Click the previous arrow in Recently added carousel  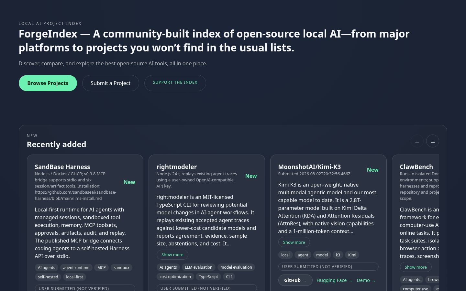417,141
